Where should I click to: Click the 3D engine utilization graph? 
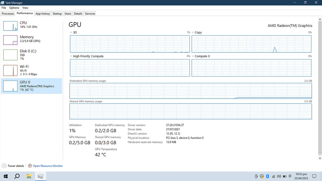(130, 44)
